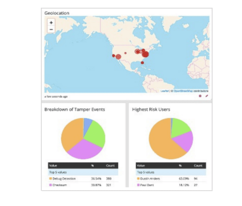
Task: Click the 'Breakdown of Tamper Events' panel title
Action: tap(75, 109)
